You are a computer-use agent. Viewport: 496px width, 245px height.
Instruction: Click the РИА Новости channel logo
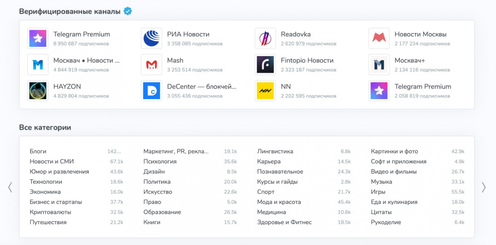tap(151, 39)
